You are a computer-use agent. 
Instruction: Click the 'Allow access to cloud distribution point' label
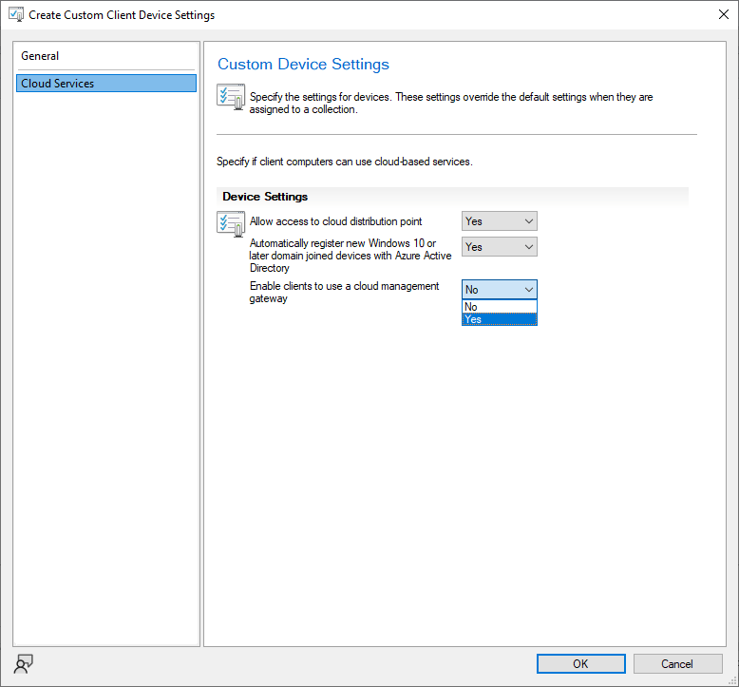point(335,221)
